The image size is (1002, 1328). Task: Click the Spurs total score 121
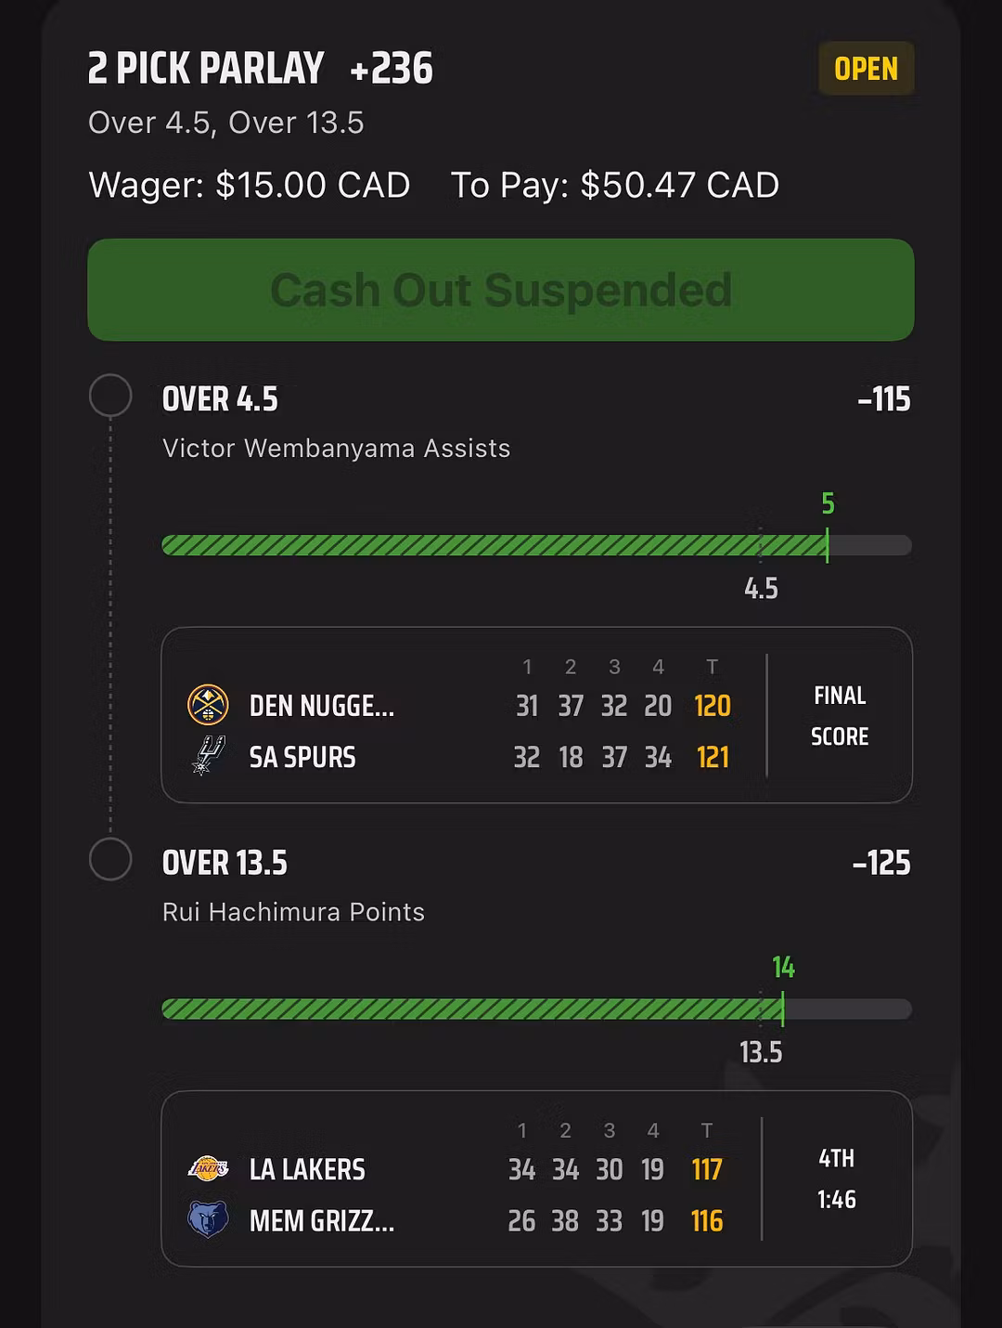[x=713, y=757]
